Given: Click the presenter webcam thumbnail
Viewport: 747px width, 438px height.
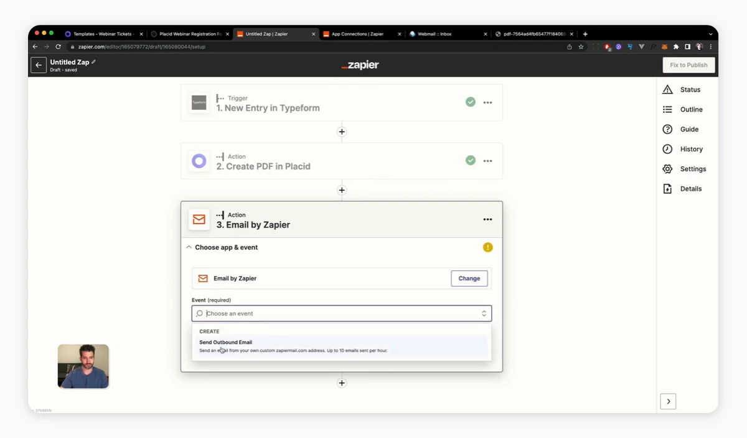Looking at the screenshot, I should tap(83, 366).
